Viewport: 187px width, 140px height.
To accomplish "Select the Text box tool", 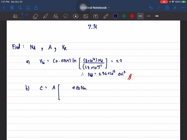I will click(x=96, y=16).
